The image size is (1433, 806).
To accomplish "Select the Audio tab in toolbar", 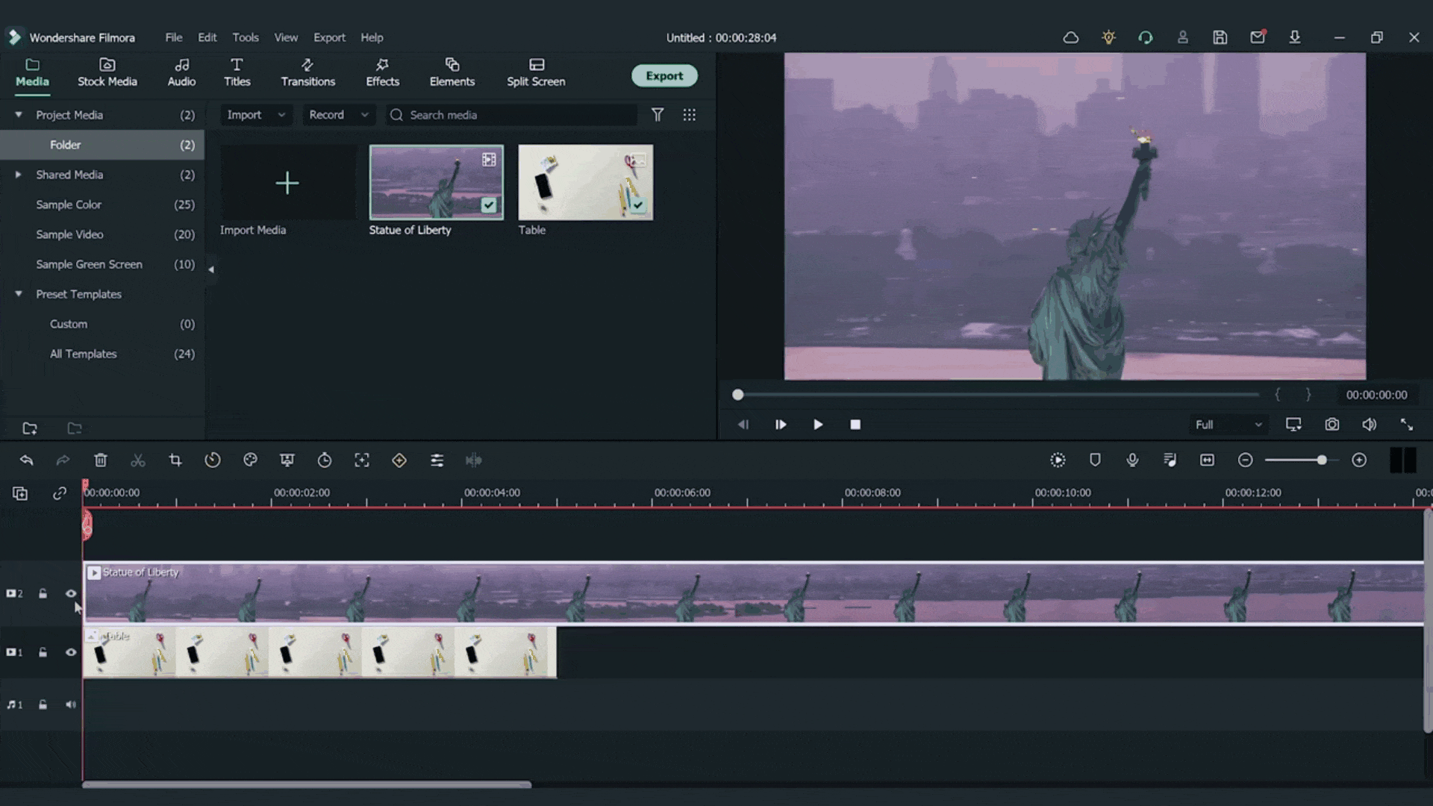I will click(181, 72).
